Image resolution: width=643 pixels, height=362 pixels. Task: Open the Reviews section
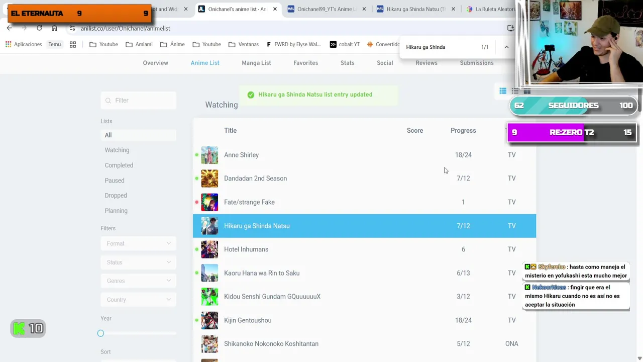426,63
